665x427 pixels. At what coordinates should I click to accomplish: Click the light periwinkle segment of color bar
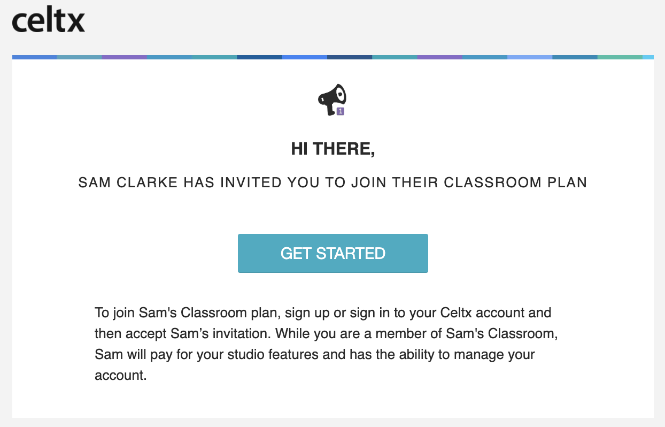pos(529,57)
